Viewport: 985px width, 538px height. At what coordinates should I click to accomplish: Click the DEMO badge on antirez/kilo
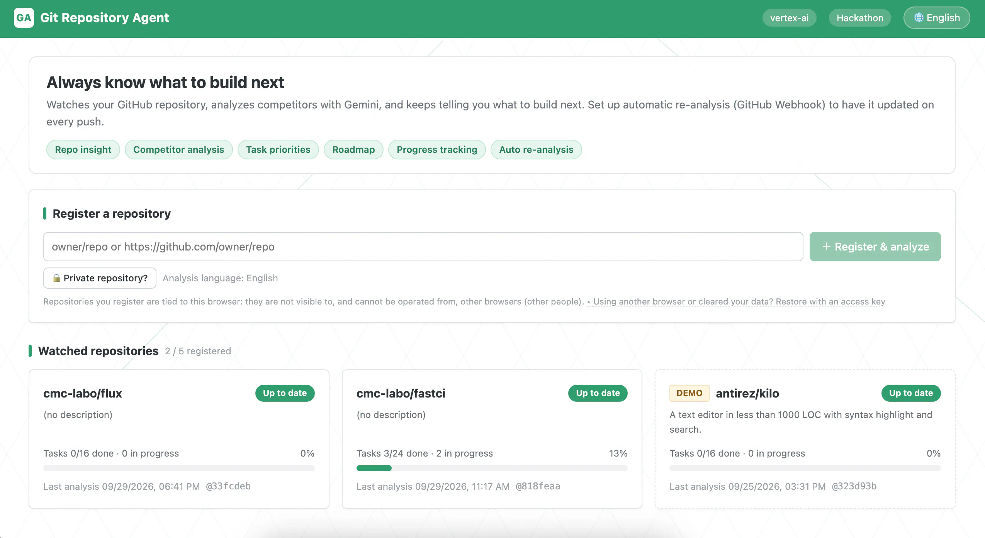tap(689, 393)
